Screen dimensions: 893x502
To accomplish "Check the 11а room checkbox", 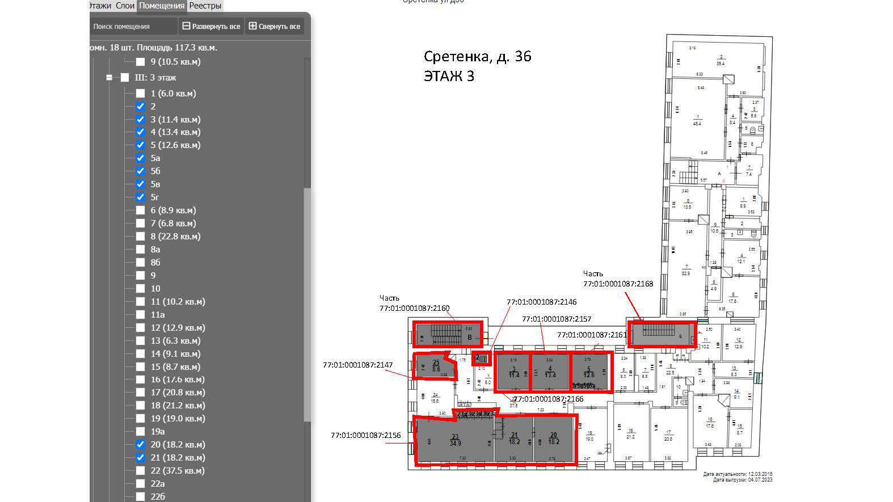I will (140, 315).
